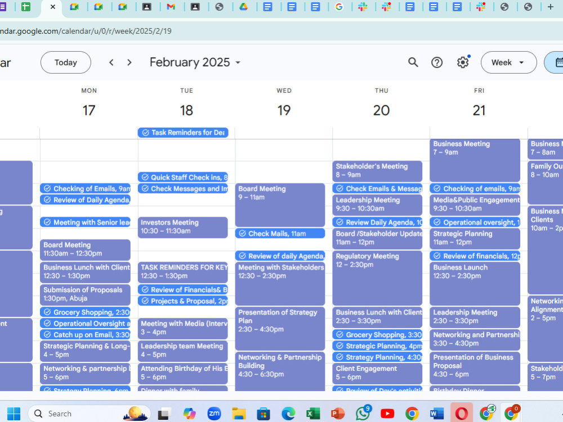Open Investors Meeting event on Tuesday
The height and width of the screenshot is (422, 563).
coord(183,227)
